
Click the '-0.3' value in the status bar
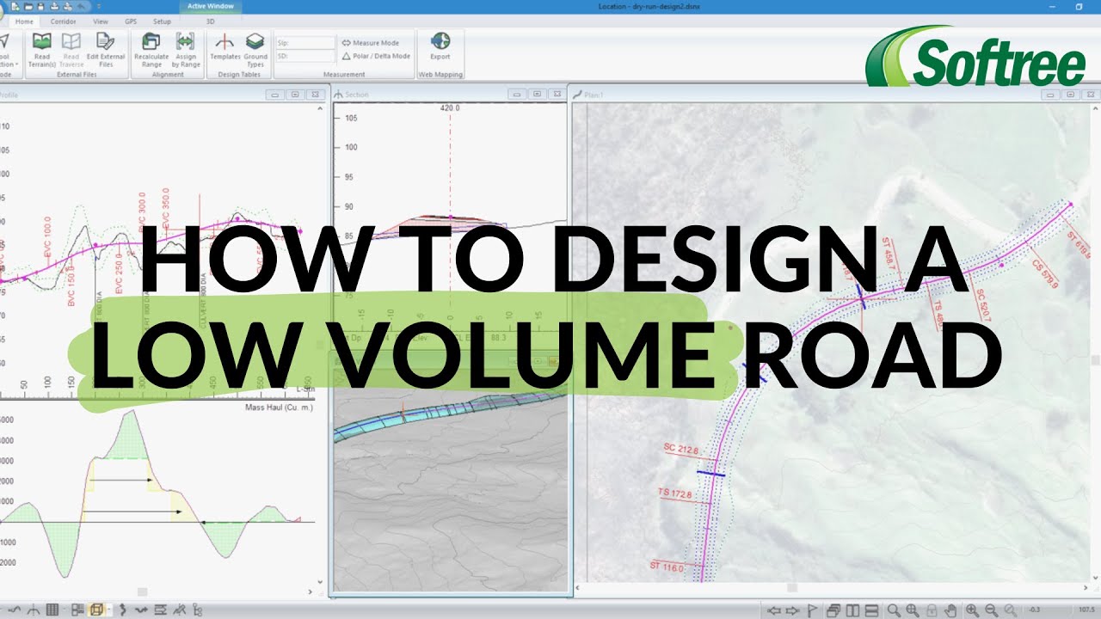[x=1034, y=610]
